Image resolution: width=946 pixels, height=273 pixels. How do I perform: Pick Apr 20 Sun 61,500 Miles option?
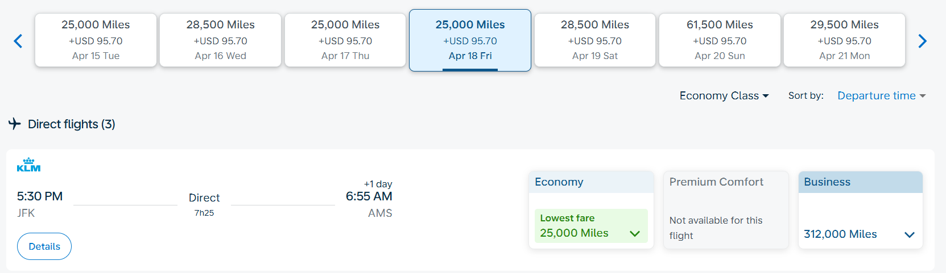pos(720,40)
